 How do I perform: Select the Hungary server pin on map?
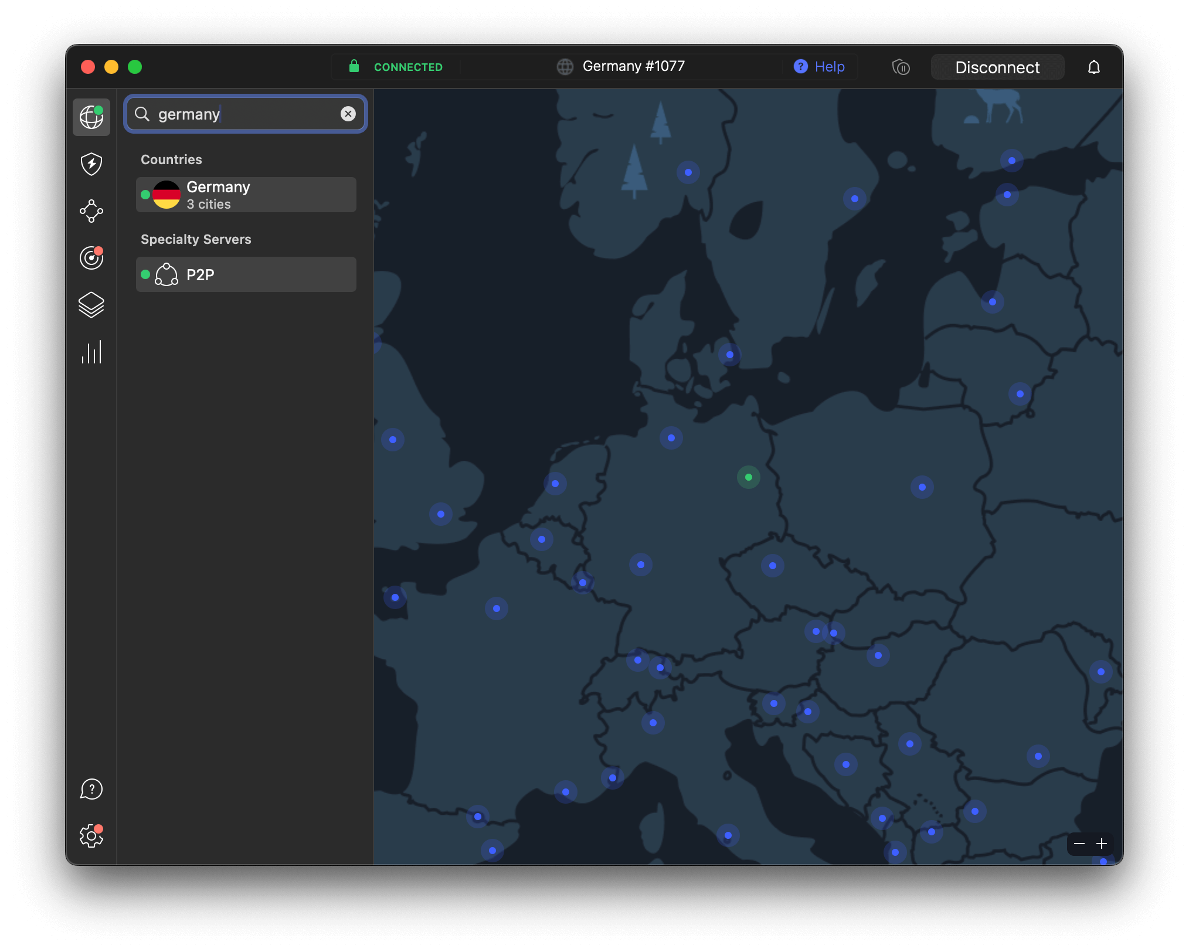878,655
